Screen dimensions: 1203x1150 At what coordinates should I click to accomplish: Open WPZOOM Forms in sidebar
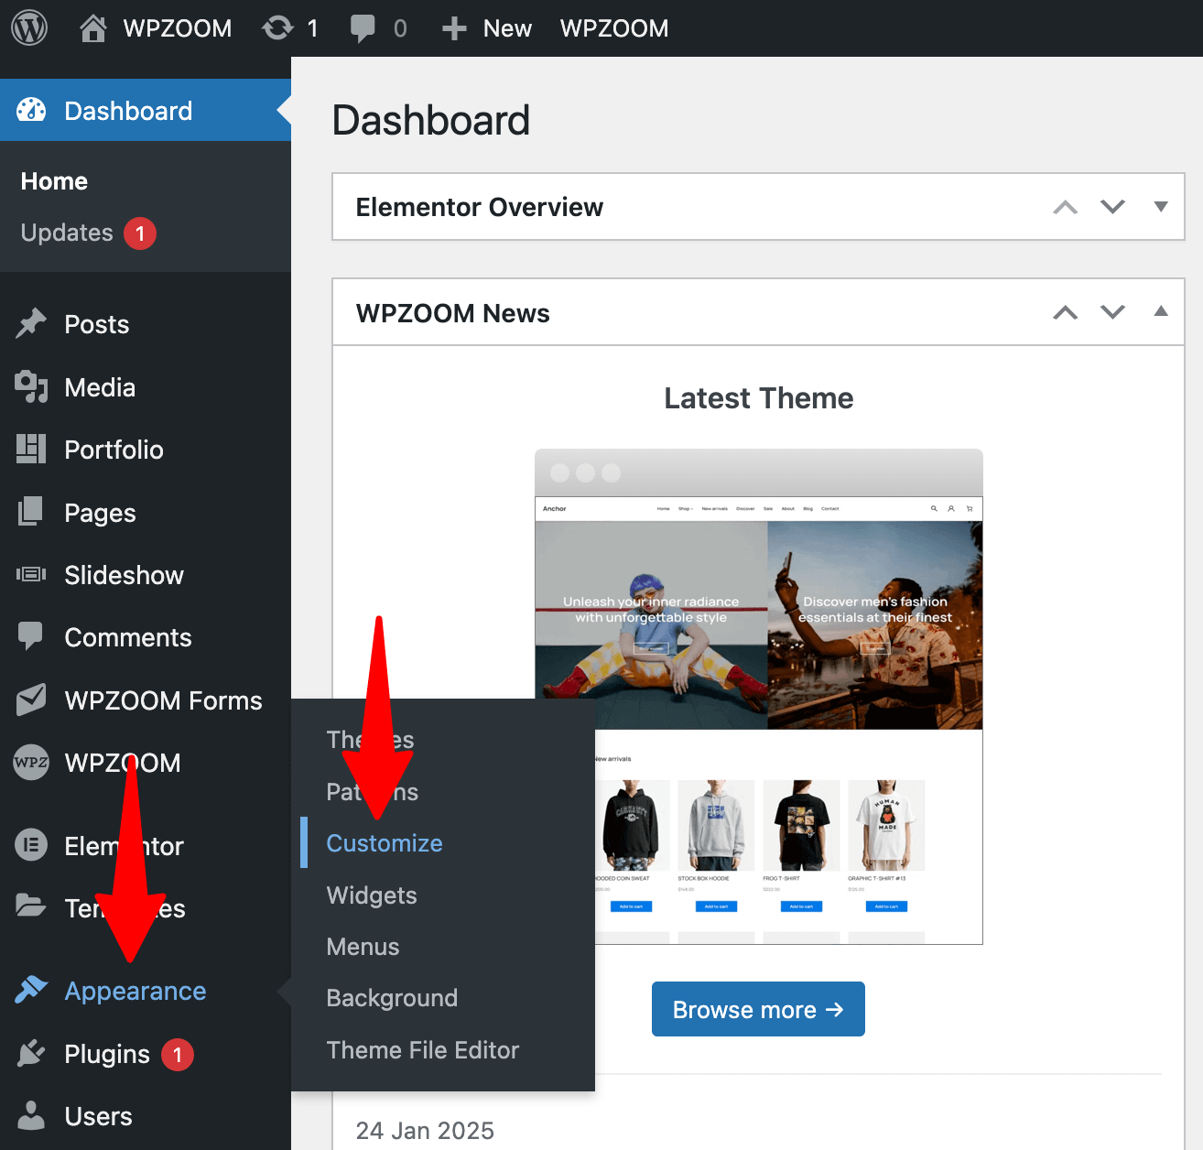(x=163, y=700)
